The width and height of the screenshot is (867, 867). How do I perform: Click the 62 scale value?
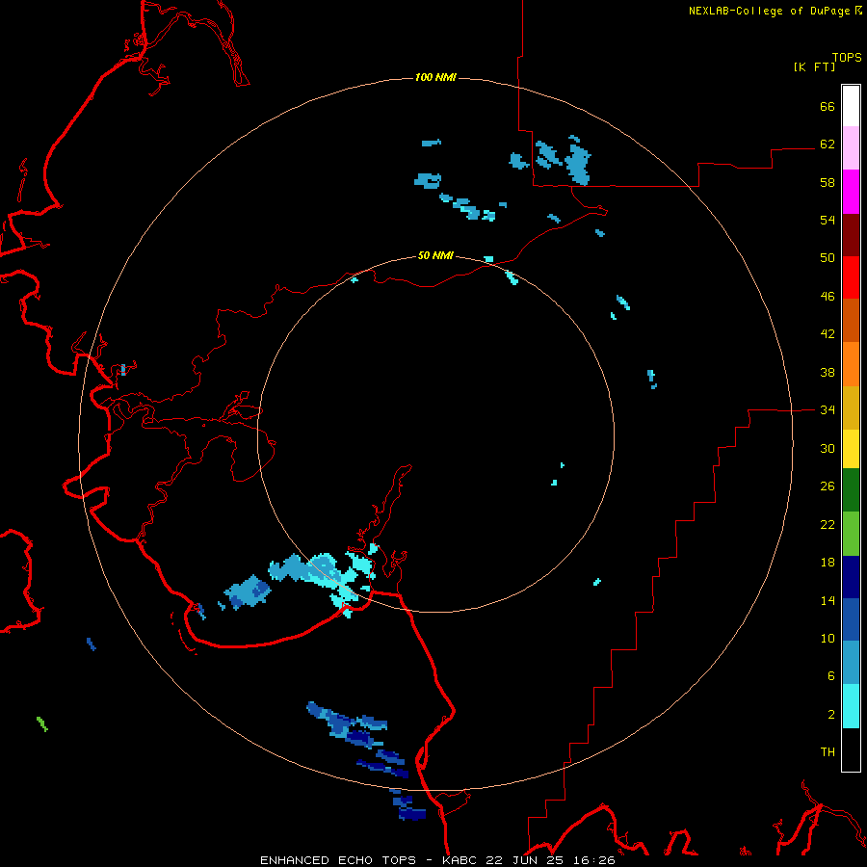(x=828, y=144)
